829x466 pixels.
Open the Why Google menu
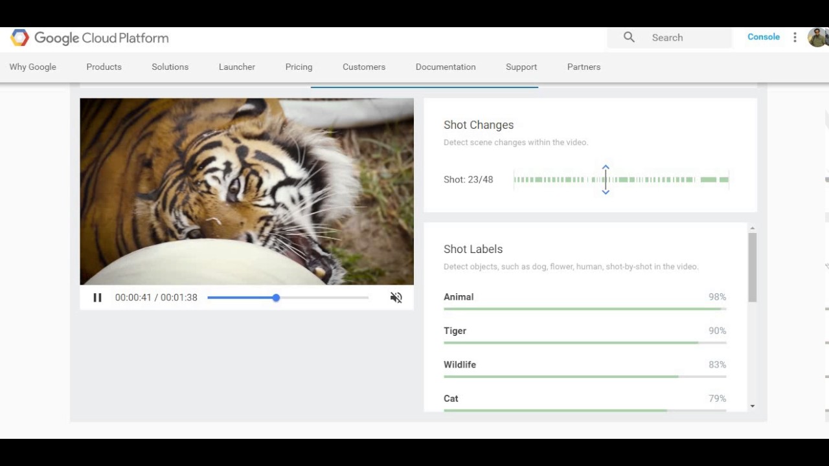tap(32, 67)
